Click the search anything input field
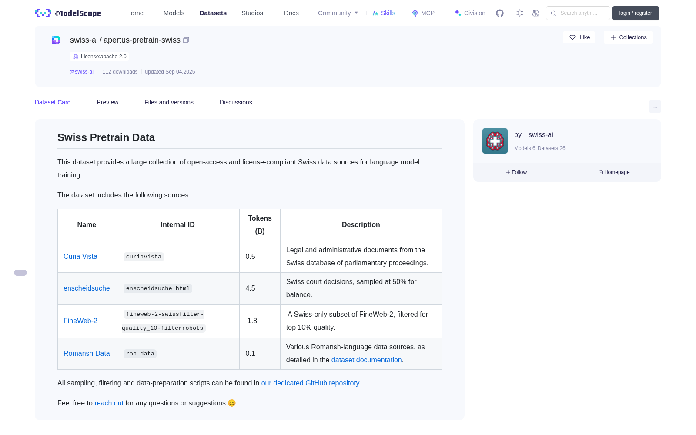696x435 pixels. click(x=578, y=13)
